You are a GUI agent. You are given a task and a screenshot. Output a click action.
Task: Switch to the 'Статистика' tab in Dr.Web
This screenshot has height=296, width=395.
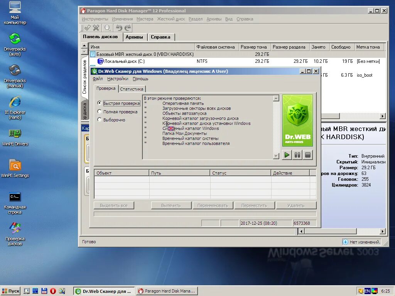coord(132,89)
